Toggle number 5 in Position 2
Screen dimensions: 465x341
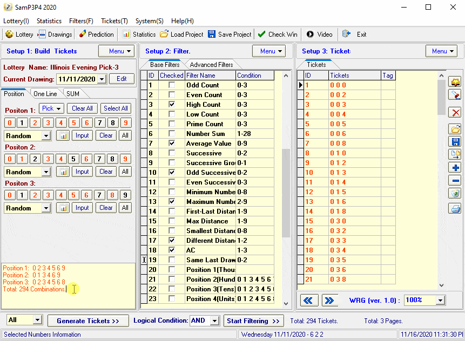tap(73, 159)
